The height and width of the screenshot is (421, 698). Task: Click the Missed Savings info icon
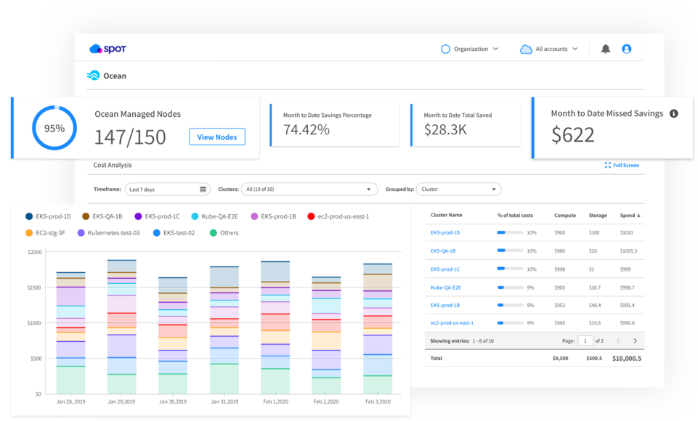[x=673, y=113]
